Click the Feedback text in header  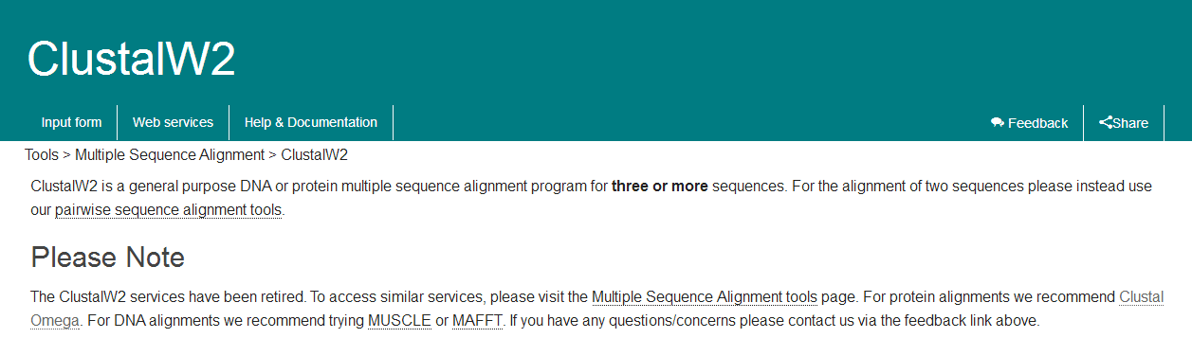[x=1037, y=123]
